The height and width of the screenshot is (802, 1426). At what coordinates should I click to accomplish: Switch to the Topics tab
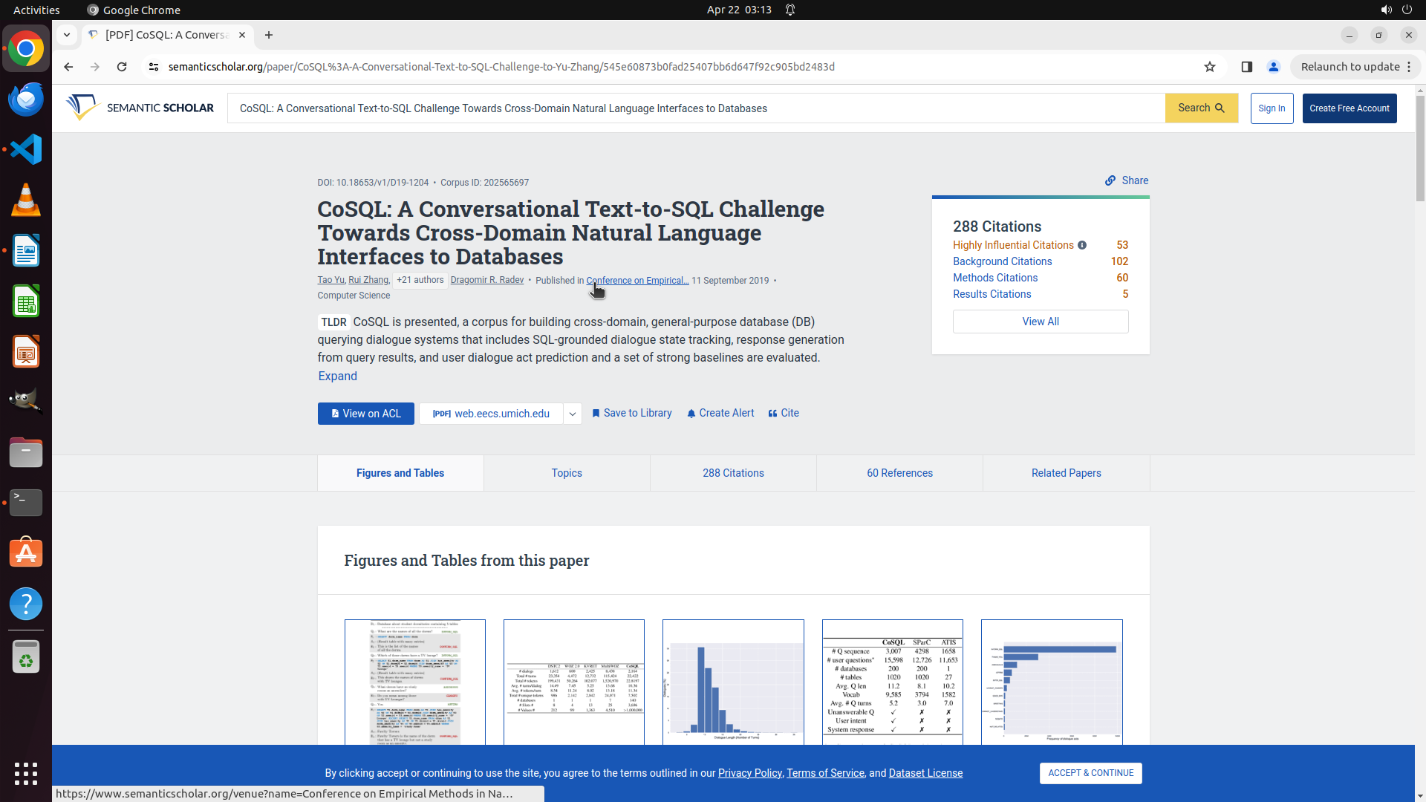click(567, 473)
